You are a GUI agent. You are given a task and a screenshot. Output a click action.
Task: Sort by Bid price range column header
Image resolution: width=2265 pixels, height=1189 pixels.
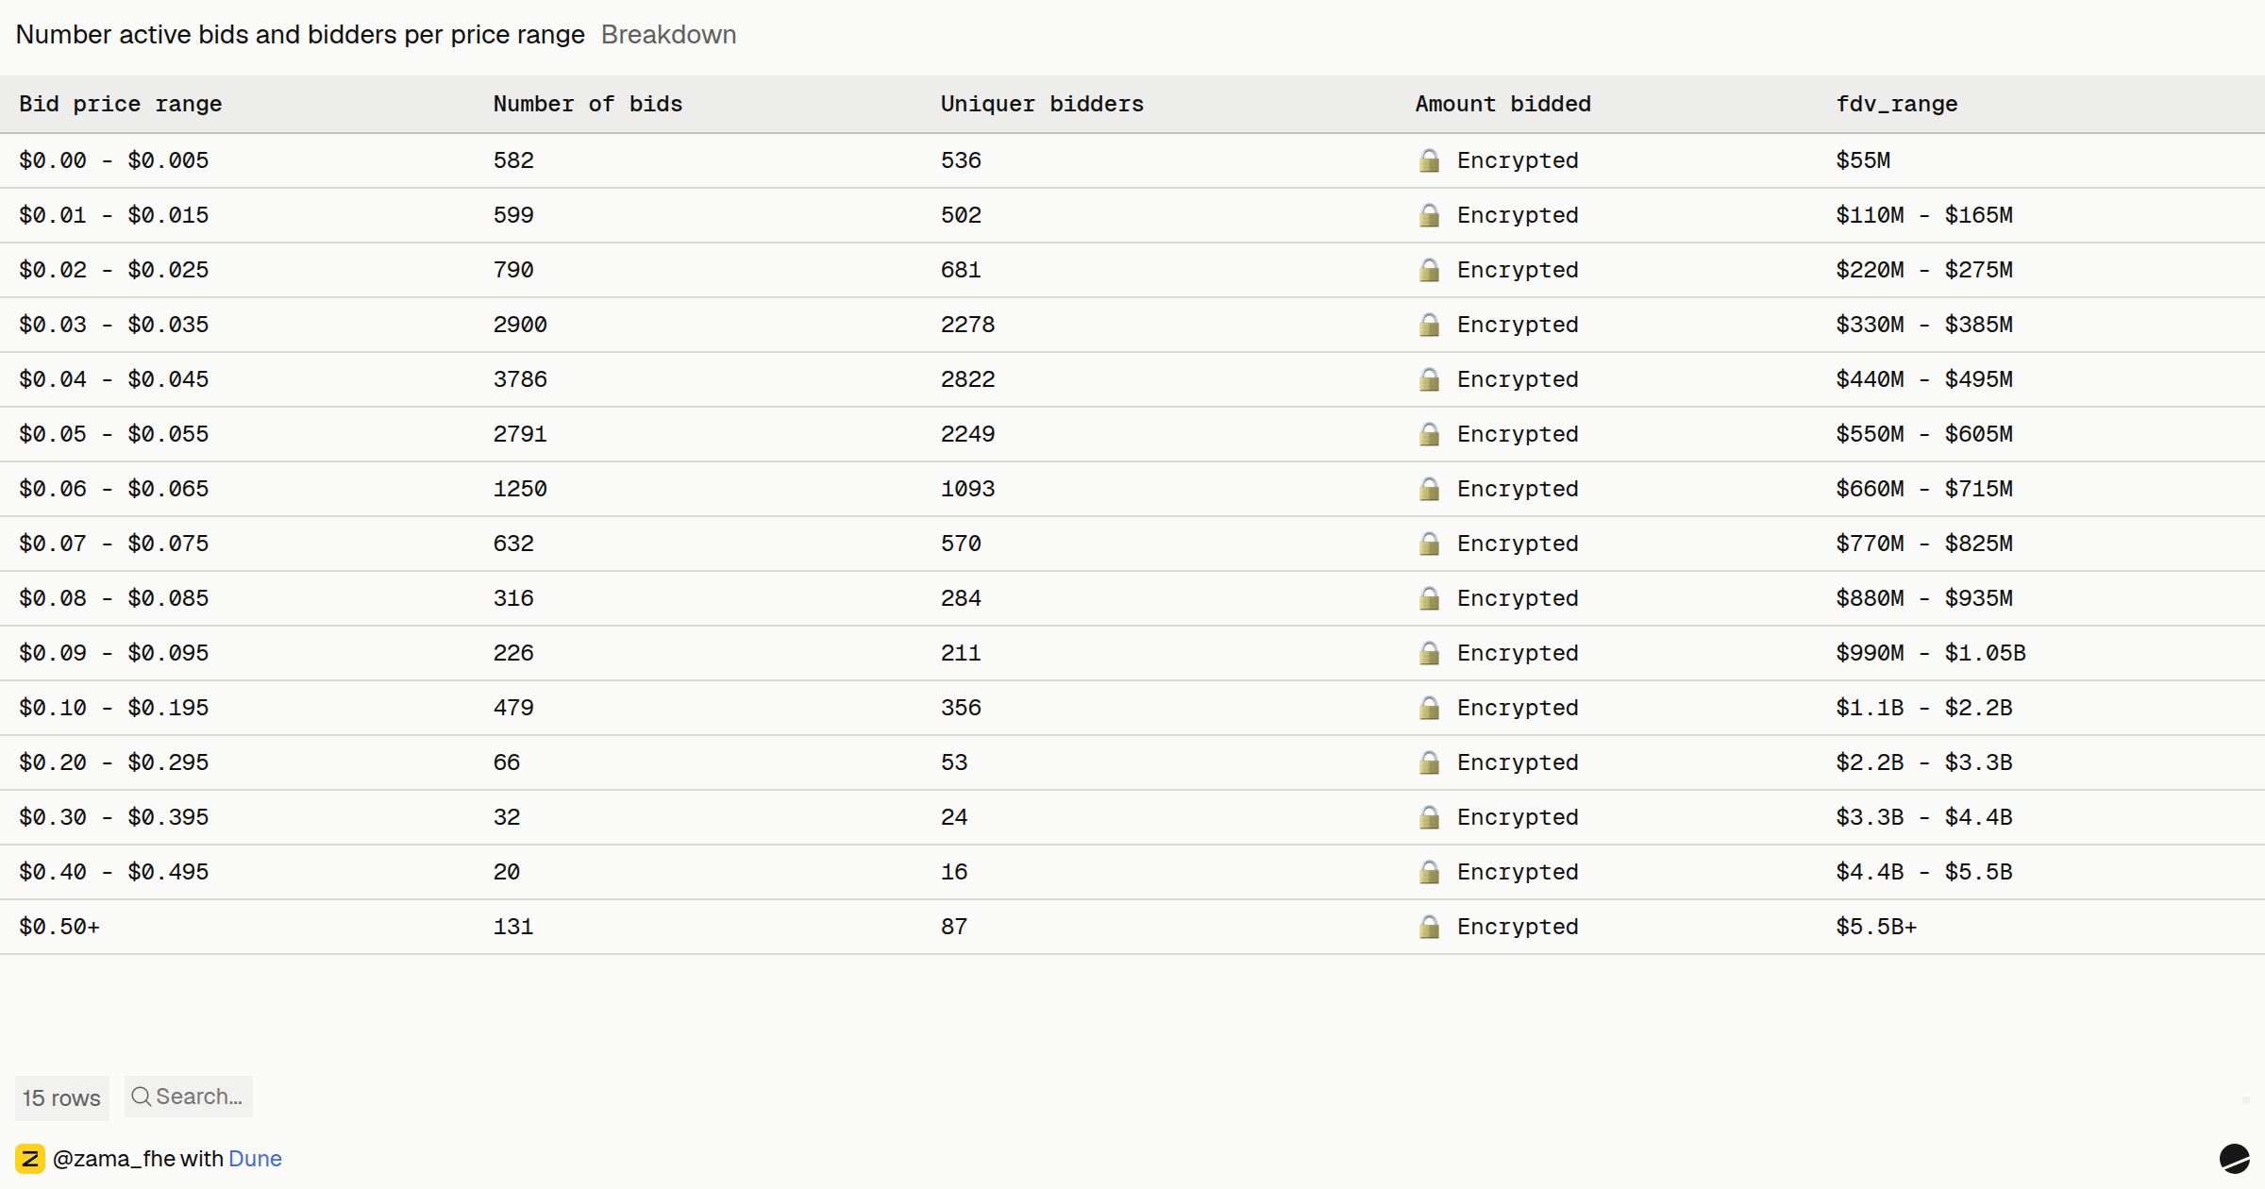point(121,104)
